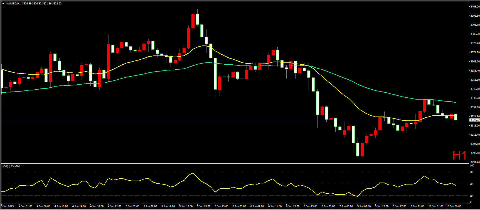Select the 3385.20 price scale label
Viewport: 480px width, 210px height.
[475, 34]
